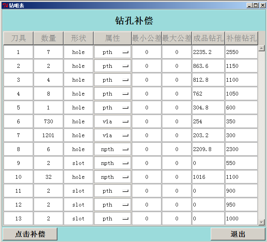Open the 属性 dropdown for tool 5

coord(113,108)
